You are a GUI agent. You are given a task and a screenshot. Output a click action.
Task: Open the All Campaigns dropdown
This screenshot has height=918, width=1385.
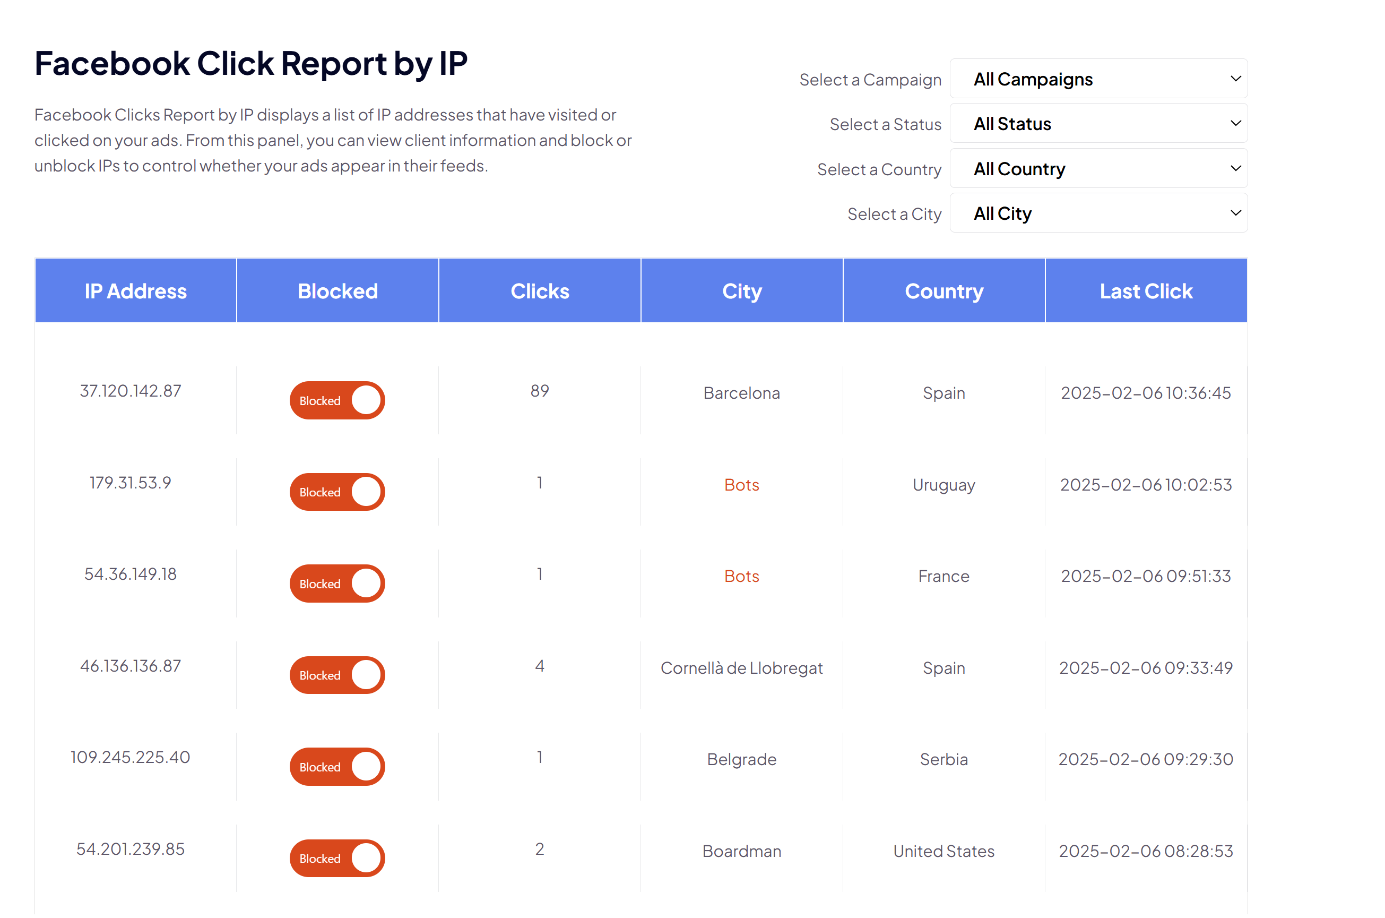point(1098,79)
